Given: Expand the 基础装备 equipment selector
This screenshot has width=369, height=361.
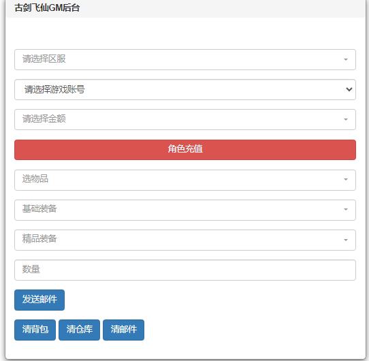Looking at the screenshot, I should pyautogui.click(x=185, y=210).
